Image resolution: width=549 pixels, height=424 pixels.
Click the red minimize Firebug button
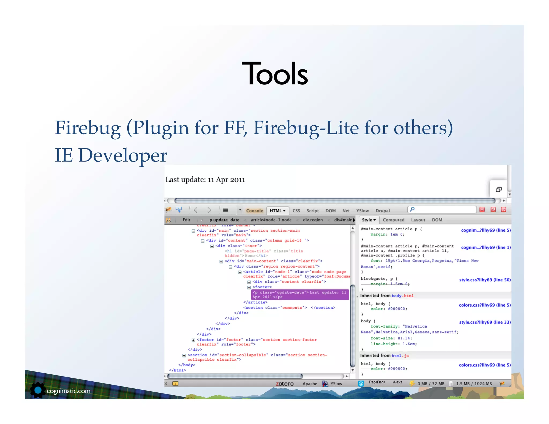click(x=482, y=210)
